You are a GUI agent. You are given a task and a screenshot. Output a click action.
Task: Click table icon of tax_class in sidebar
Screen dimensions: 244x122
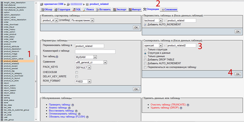coord(2,105)
